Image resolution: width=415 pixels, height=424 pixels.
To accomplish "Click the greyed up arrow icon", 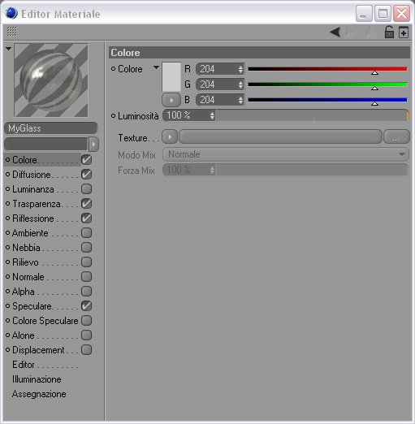I will coord(370,32).
